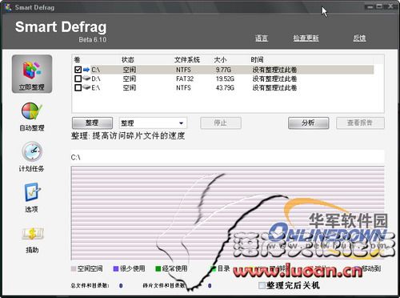Enable 整理完后关机 shutdown checkbox

[x=262, y=285]
